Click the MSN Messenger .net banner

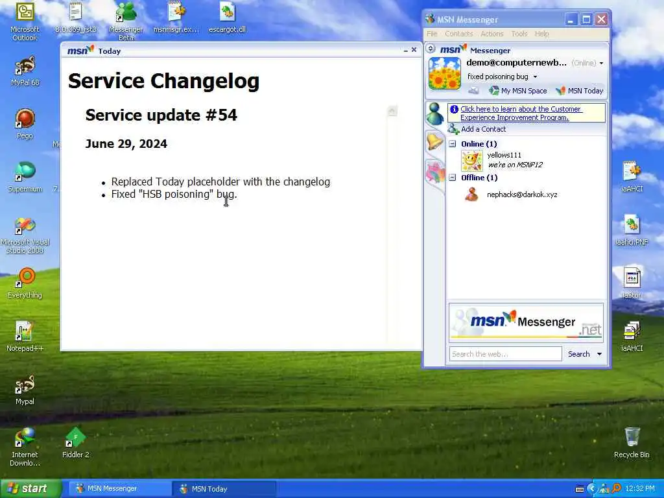tap(526, 323)
